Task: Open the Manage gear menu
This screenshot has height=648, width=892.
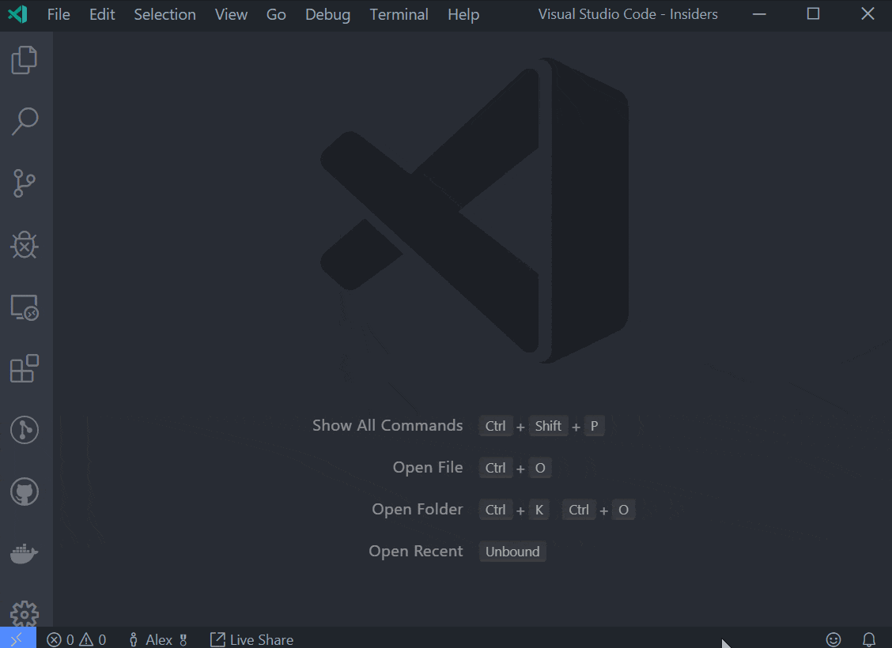Action: 25,614
